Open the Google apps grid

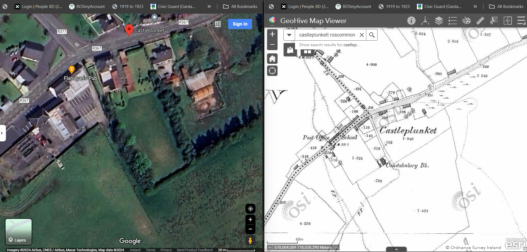coord(218,24)
